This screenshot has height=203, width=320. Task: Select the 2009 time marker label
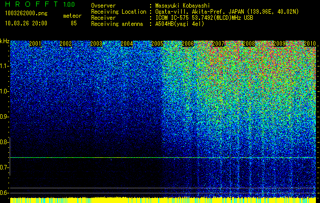point(279,44)
